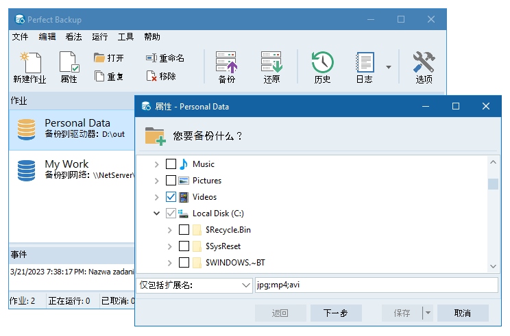Click the Pictures folder icon in tree
Screen dimensions: 510x336
pos(184,181)
